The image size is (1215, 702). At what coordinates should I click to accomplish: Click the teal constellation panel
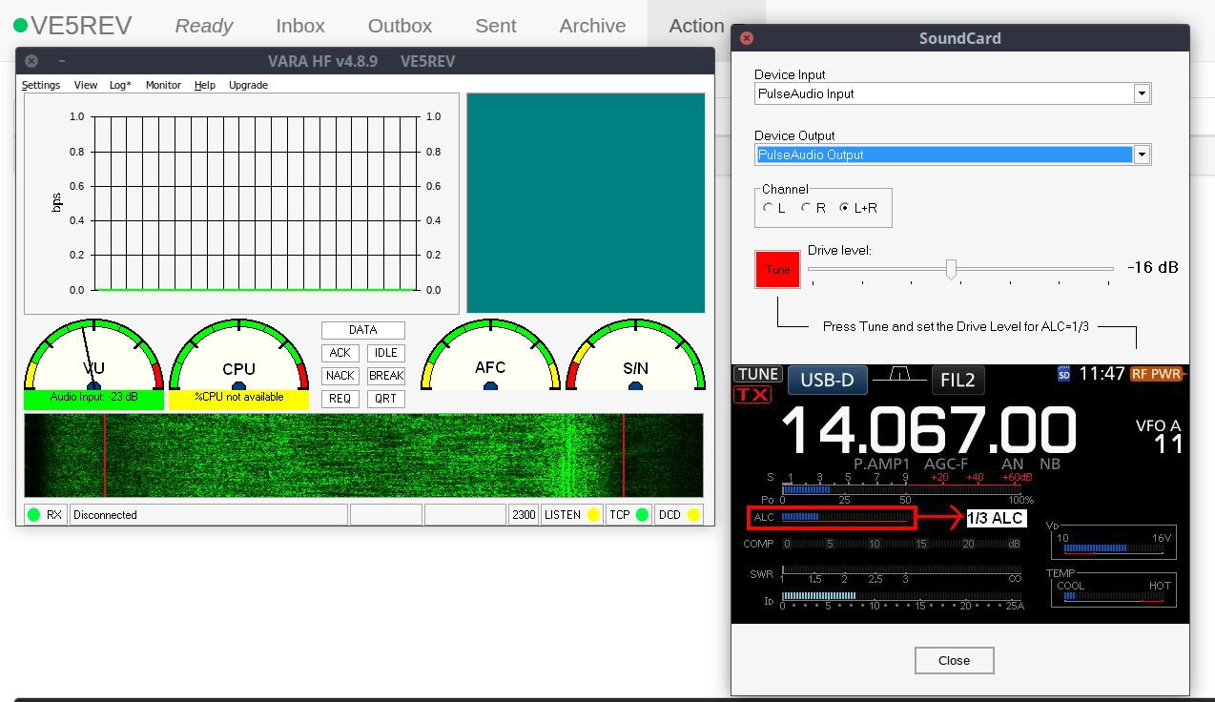(x=586, y=202)
